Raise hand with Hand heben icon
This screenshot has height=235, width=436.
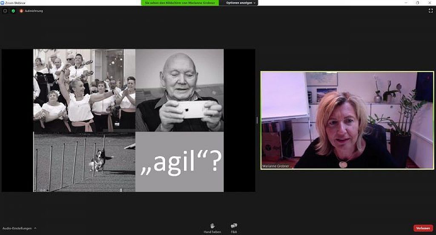[212, 227]
